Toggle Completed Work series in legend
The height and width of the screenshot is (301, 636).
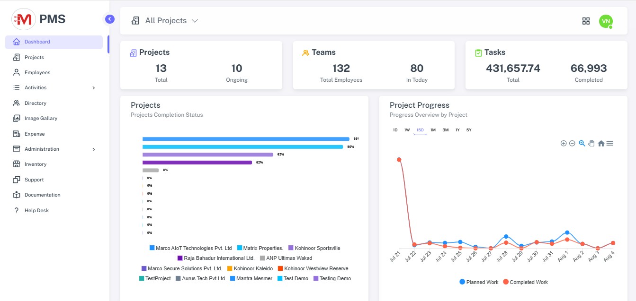click(525, 282)
